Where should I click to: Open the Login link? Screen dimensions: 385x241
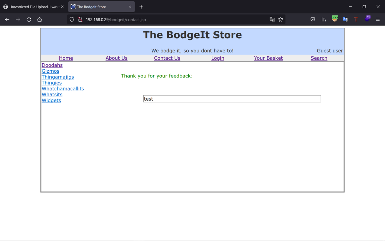pyautogui.click(x=218, y=58)
